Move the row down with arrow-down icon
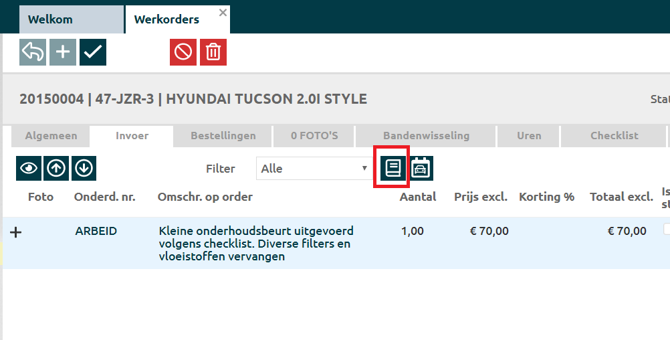Screen dimensions: 670x340 [84, 169]
